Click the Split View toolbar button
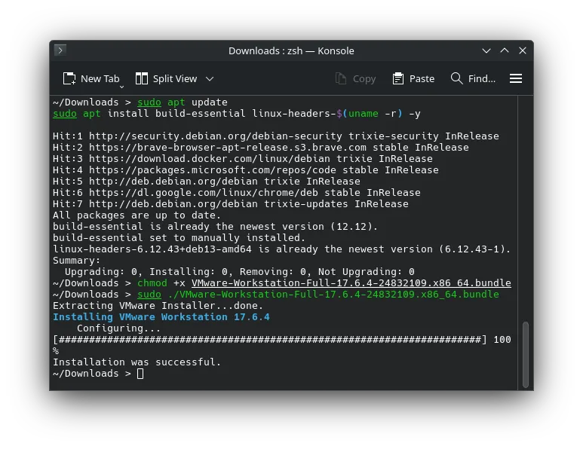This screenshot has height=449, width=583. click(166, 78)
